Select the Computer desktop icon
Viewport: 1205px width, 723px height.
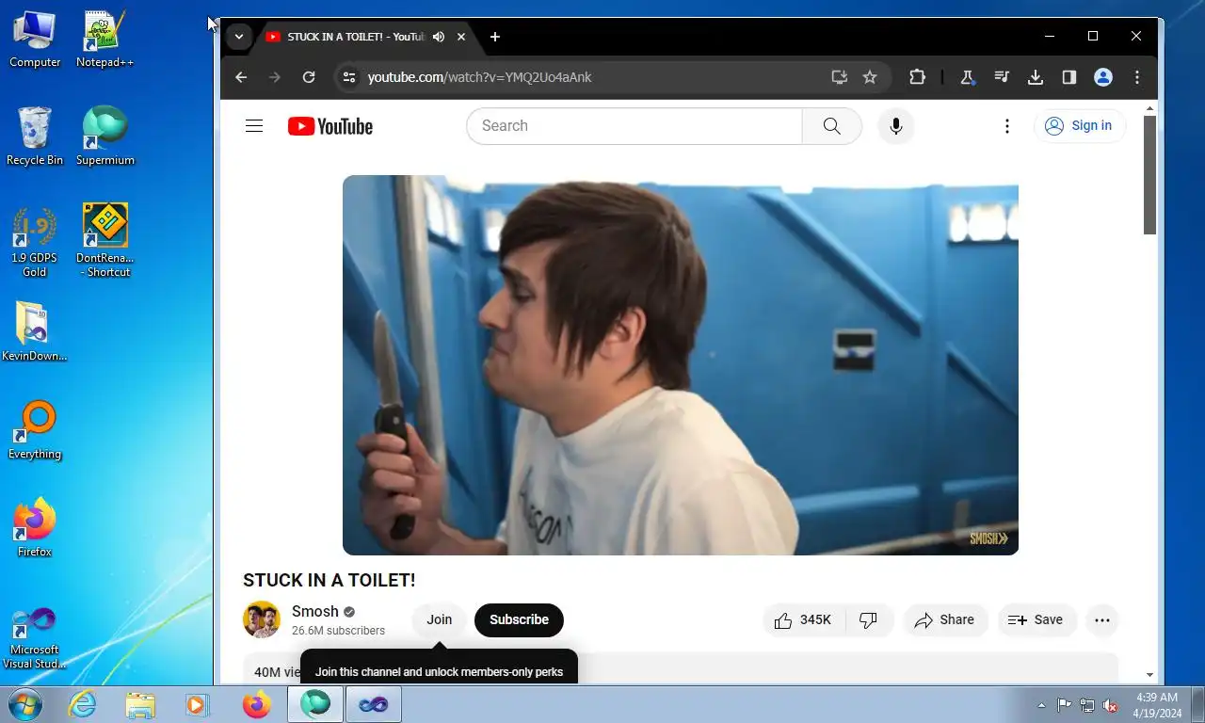click(x=35, y=40)
